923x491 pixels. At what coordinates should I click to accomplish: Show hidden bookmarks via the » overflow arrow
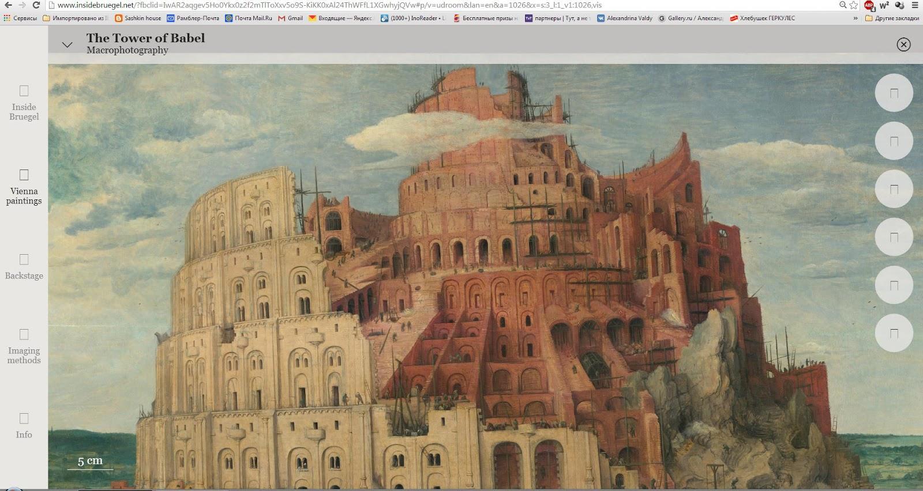tap(856, 18)
